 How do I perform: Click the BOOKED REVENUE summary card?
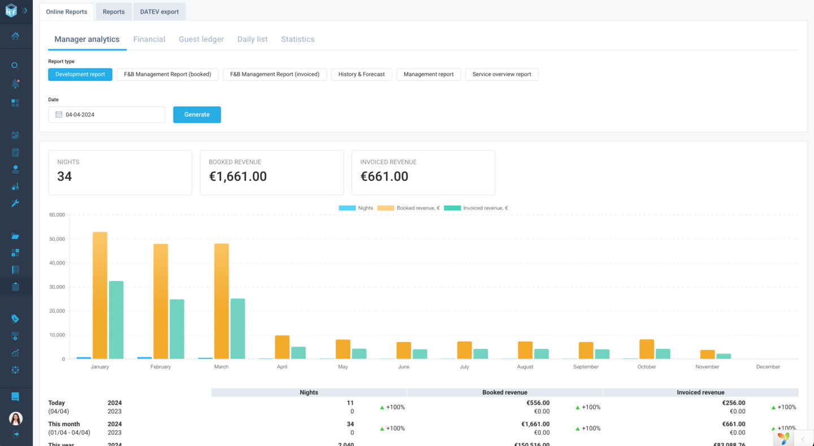[x=271, y=172]
